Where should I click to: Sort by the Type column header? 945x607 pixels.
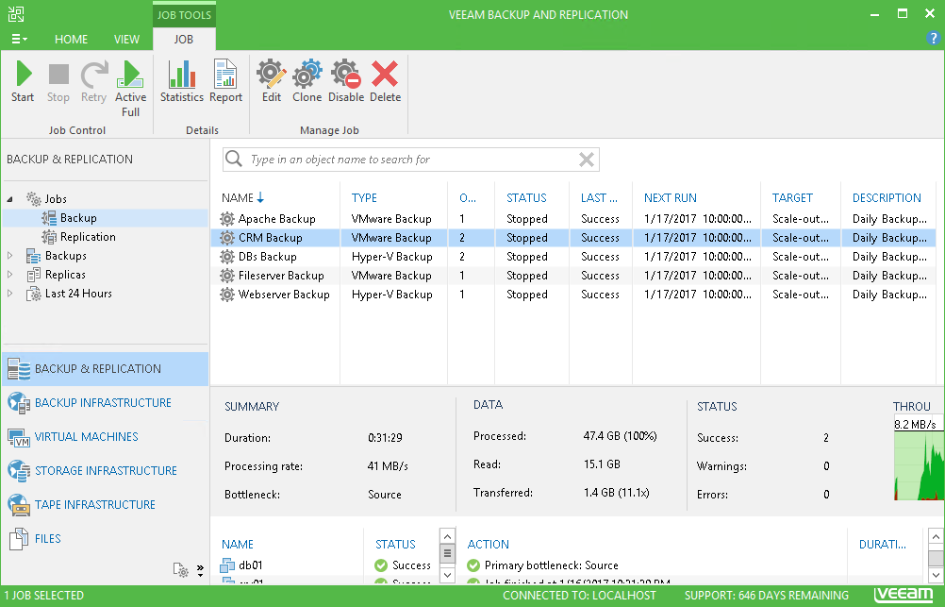pos(364,198)
